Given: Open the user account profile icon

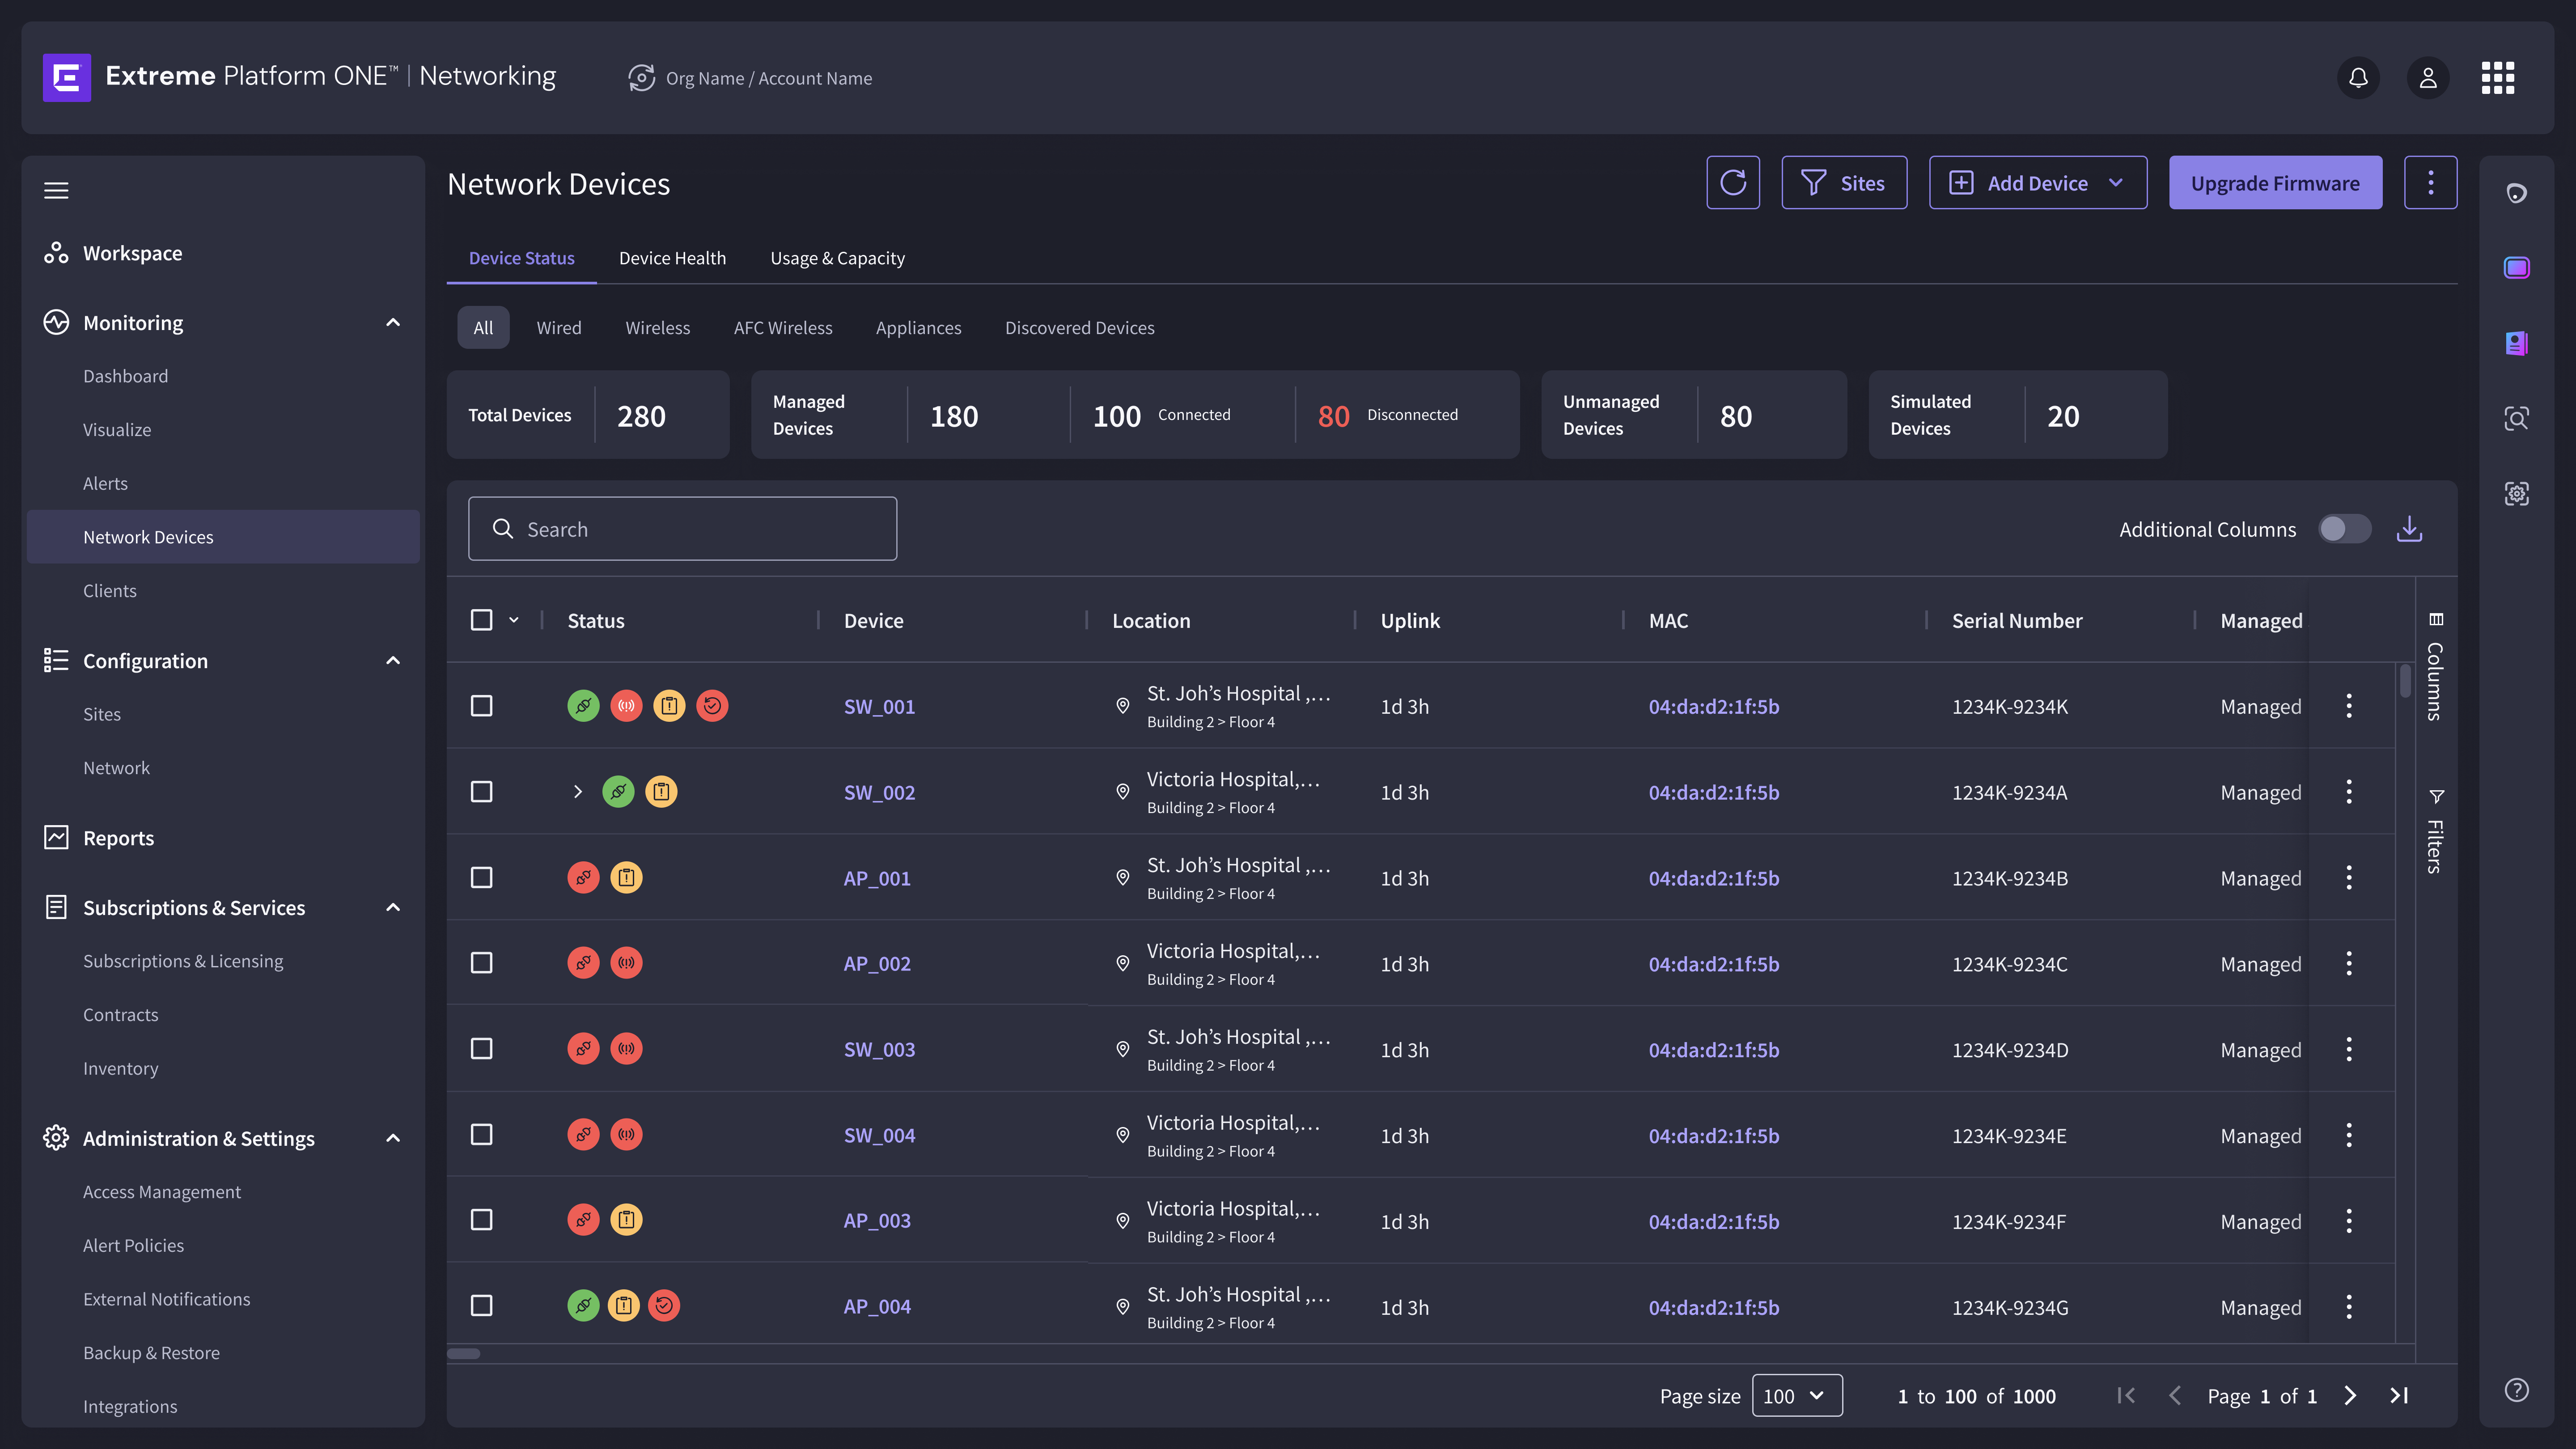Looking at the screenshot, I should click(2427, 78).
